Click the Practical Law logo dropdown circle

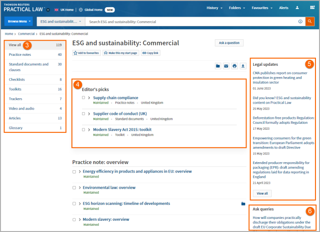pos(48,10)
